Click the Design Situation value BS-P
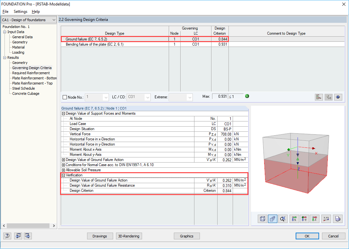Image resolution: width=349 pixels, height=249 pixels. point(225,129)
